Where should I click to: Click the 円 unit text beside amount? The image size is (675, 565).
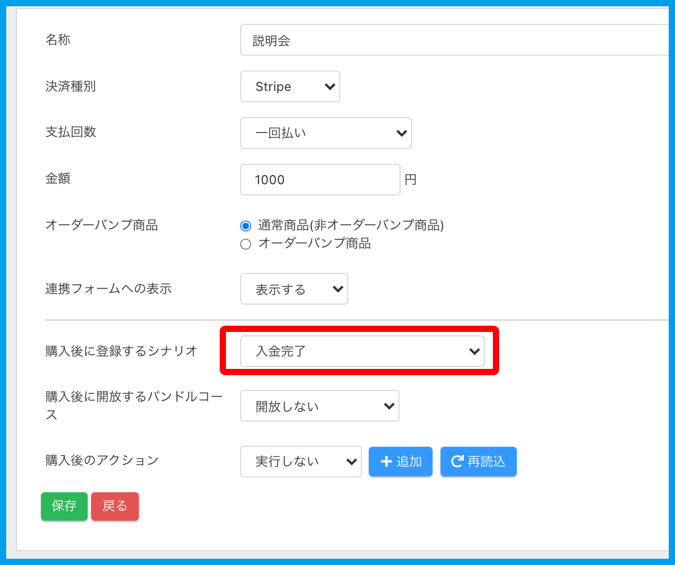pos(410,180)
